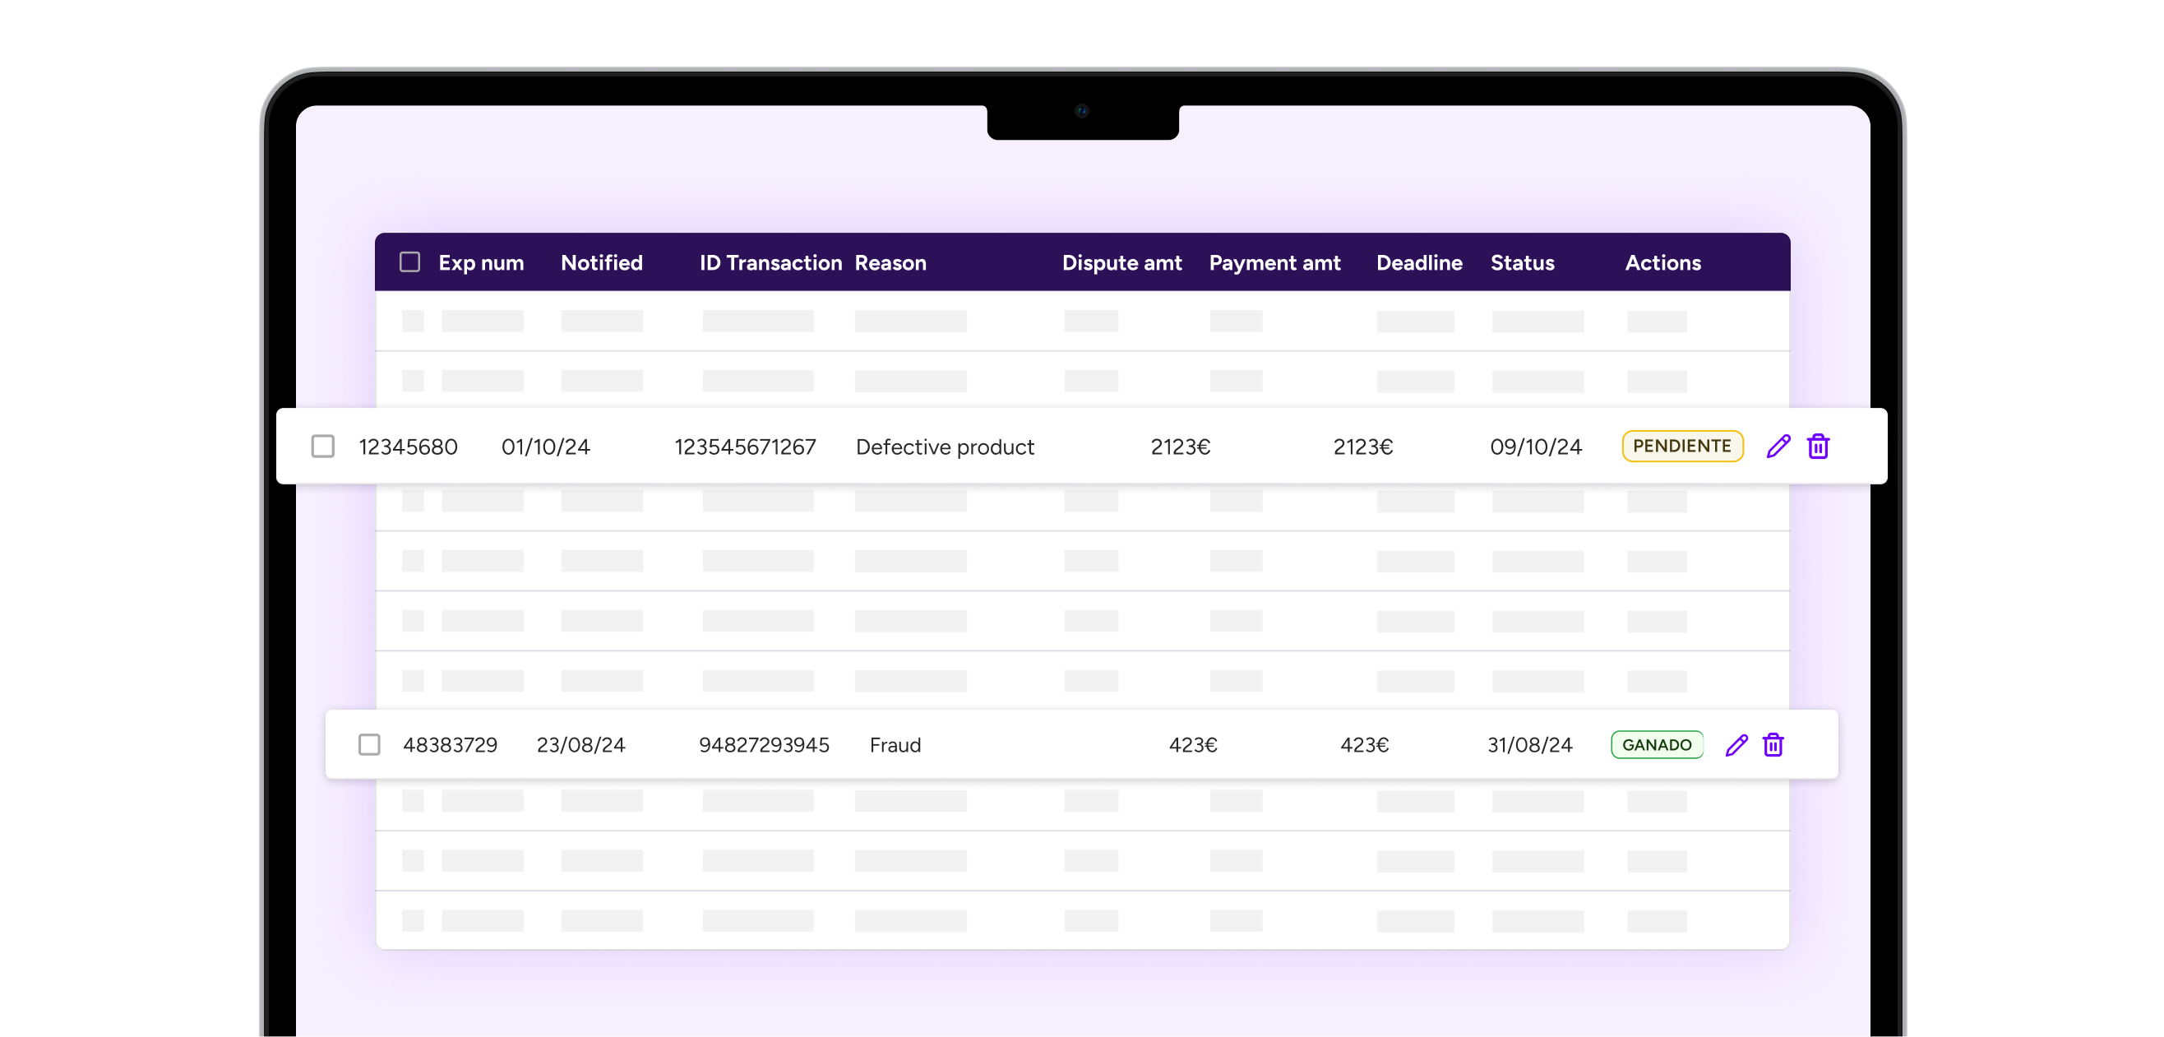Select expedient number 12345680
Image resolution: width=2164 pixels, height=1037 pixels.
tap(409, 447)
